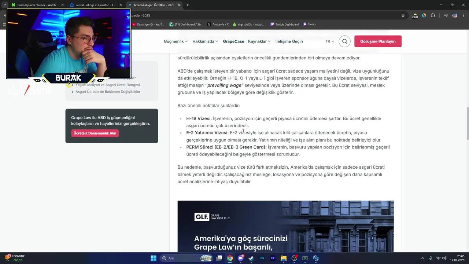
Task: Switch to Chrome in the taskbar
Action: pyautogui.click(x=230, y=258)
